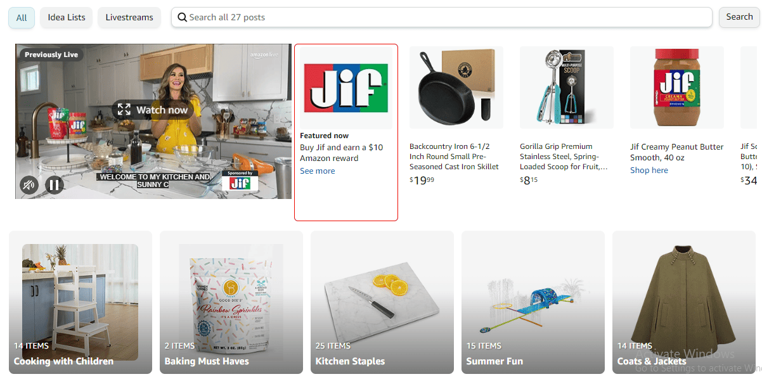Switch to Livestreams tab
The image size is (762, 379).
(129, 18)
